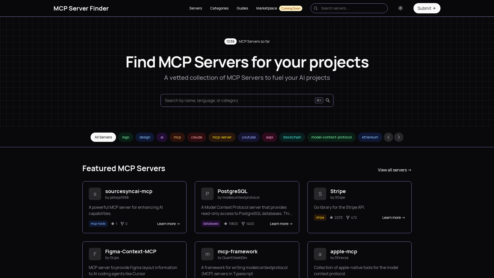Viewport: 494px width, 278px height.
Task: Select the claude category chip
Action: click(x=197, y=137)
